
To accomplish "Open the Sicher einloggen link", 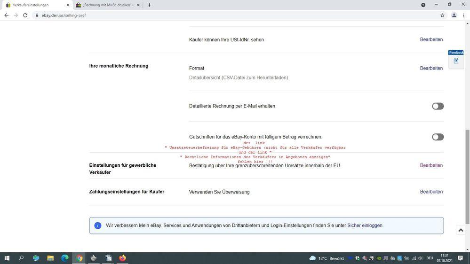I will (365, 225).
